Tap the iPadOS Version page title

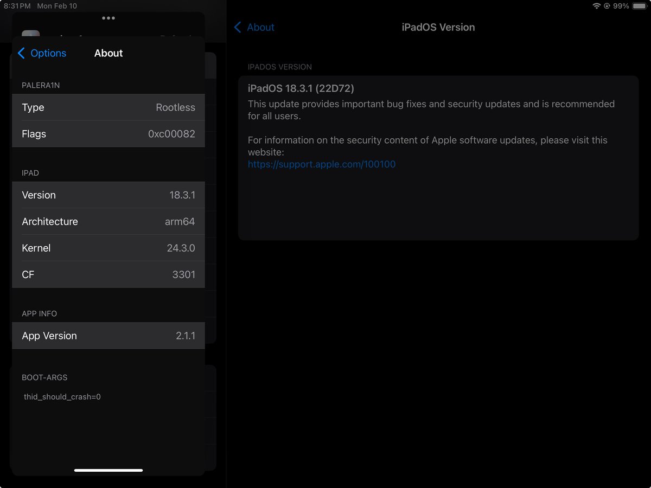438,27
